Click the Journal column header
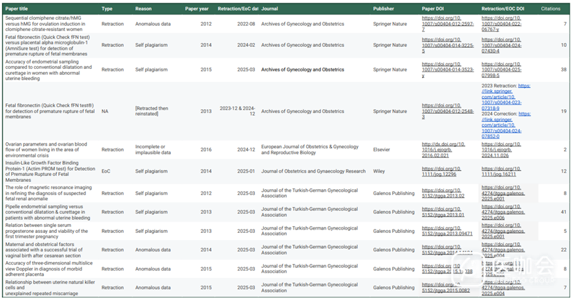This screenshot has width=573, height=301. (x=270, y=9)
